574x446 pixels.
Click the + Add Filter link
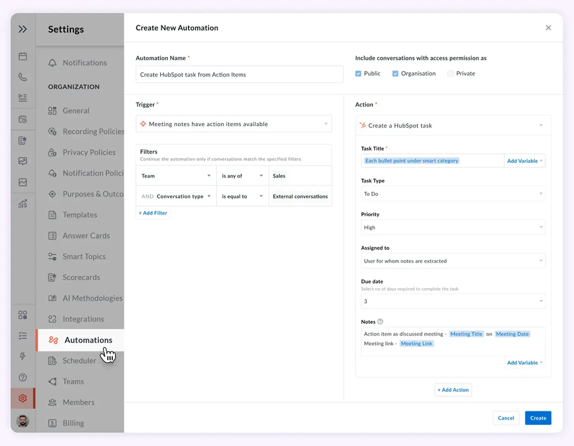153,213
